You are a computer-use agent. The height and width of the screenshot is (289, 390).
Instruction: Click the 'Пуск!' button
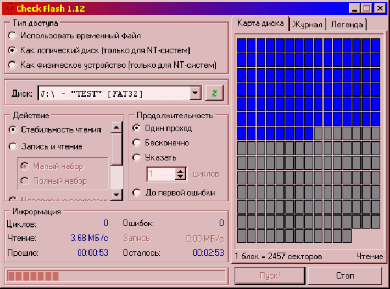(x=270, y=275)
